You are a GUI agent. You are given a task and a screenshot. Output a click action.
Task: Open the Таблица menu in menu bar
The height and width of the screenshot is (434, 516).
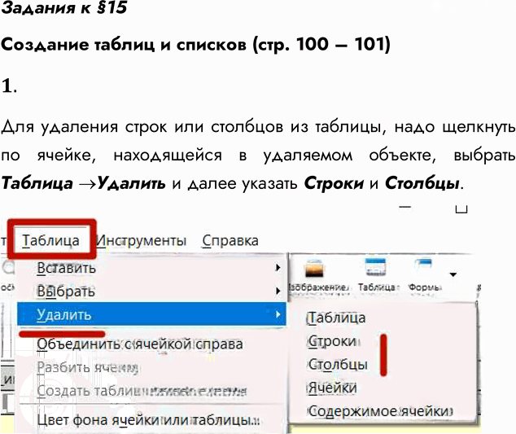(50, 240)
